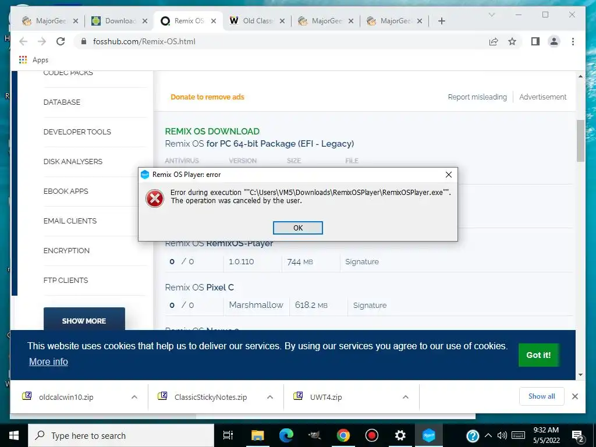Open downloaded file ClassicStickyNotes.zip
596x447 pixels.
coord(211,397)
